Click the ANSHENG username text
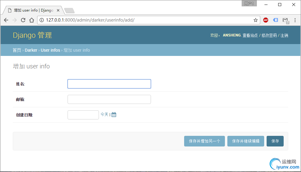Viewport: 301px width, 172px height. point(232,35)
